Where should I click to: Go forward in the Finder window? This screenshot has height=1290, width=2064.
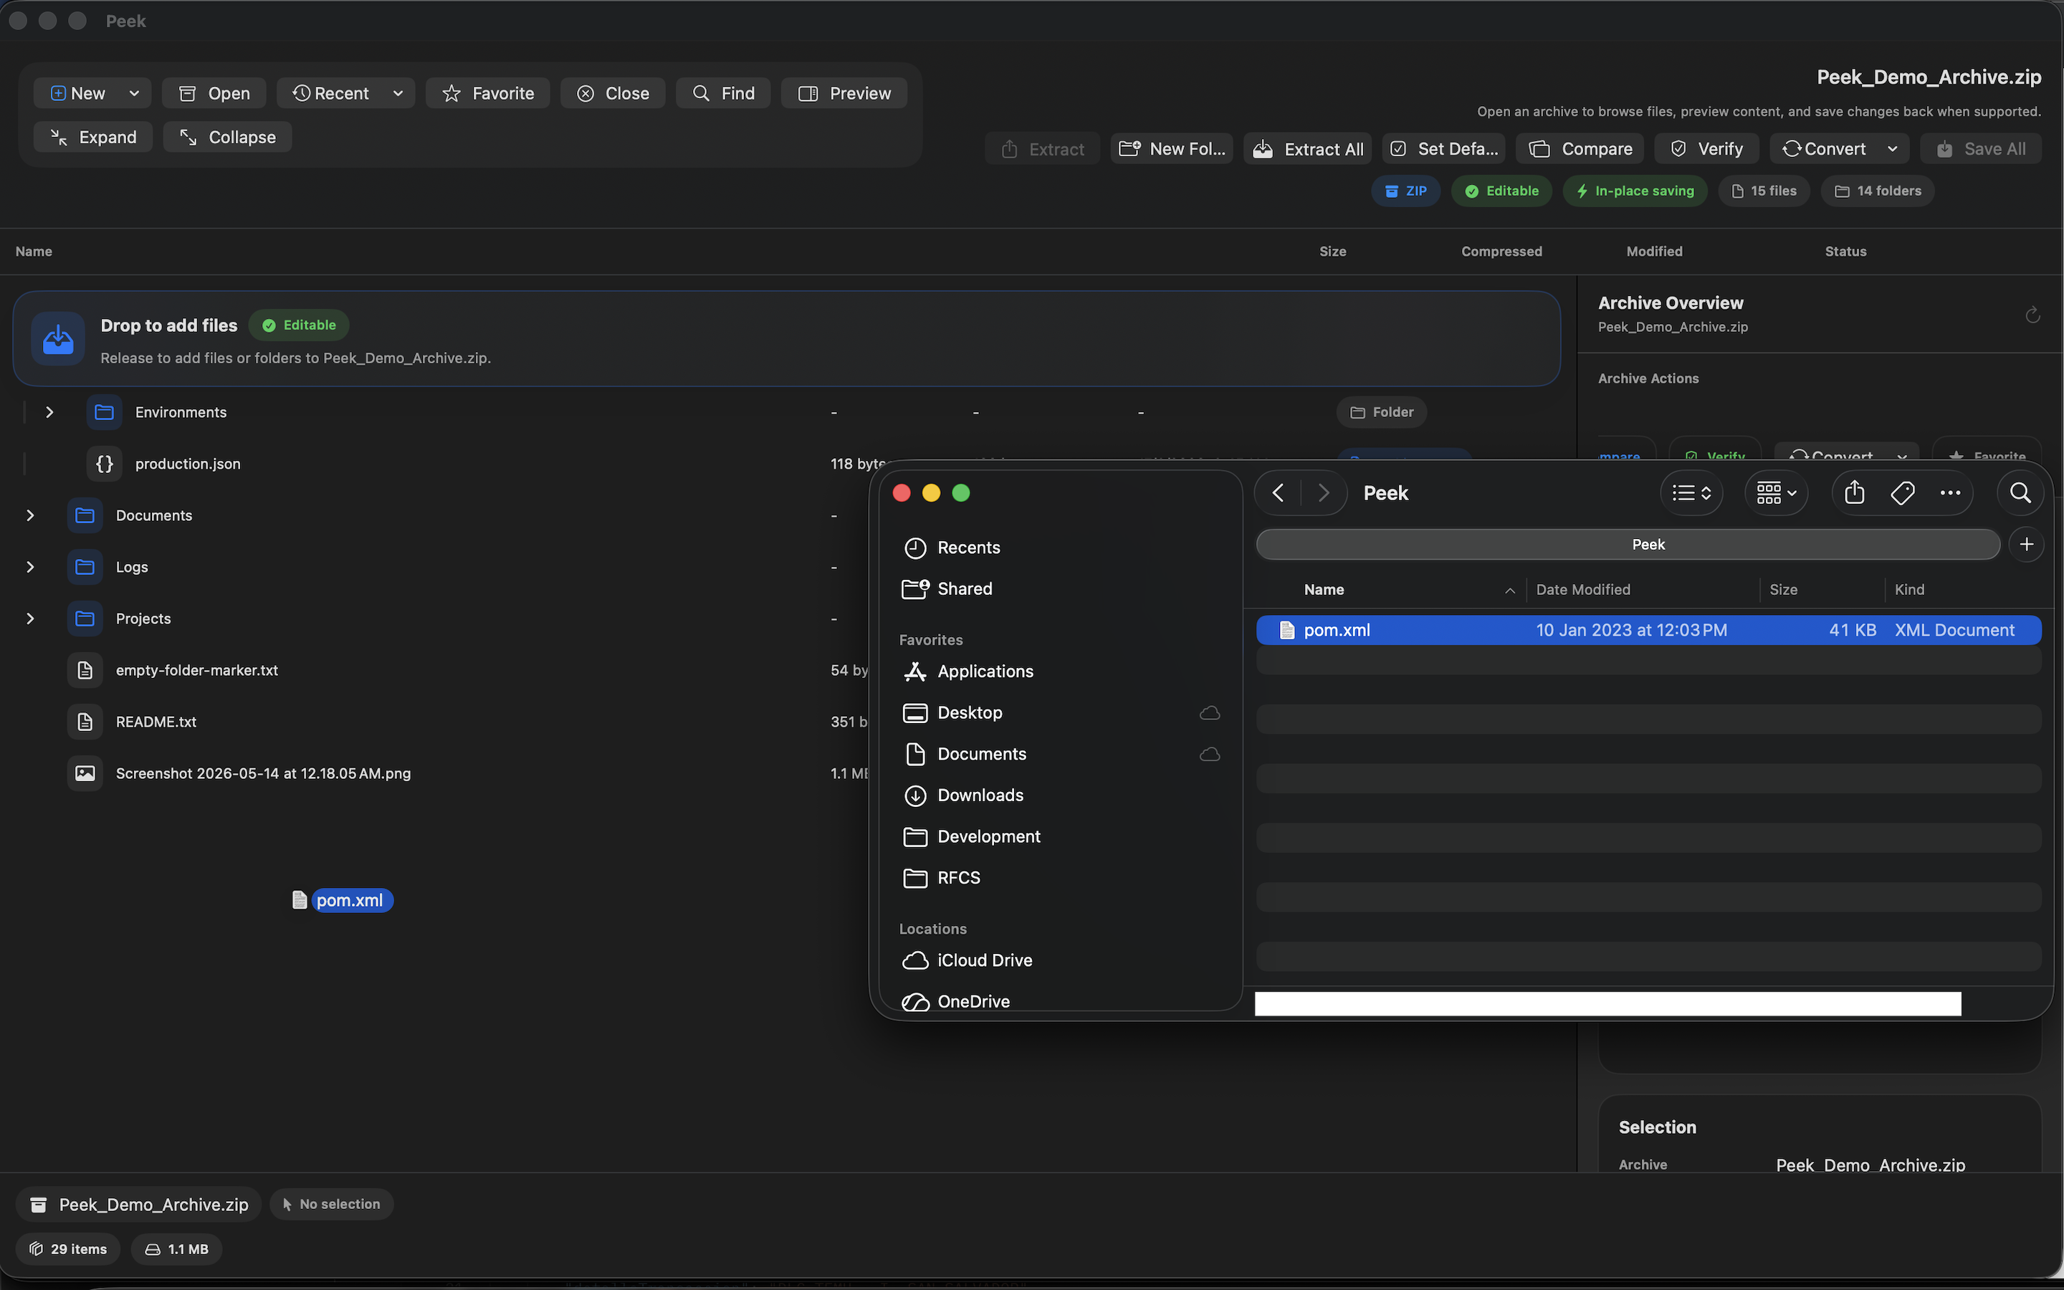[x=1324, y=492]
